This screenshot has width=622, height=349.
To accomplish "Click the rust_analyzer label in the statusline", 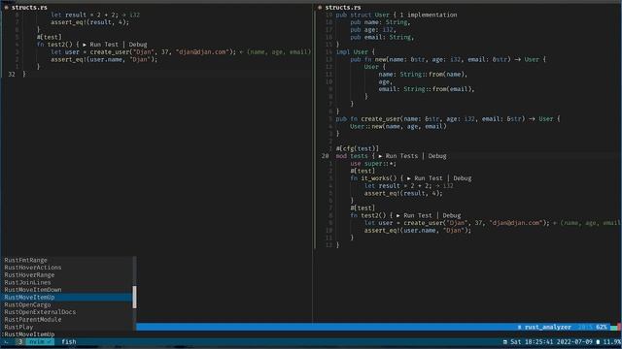I will 548,328.
